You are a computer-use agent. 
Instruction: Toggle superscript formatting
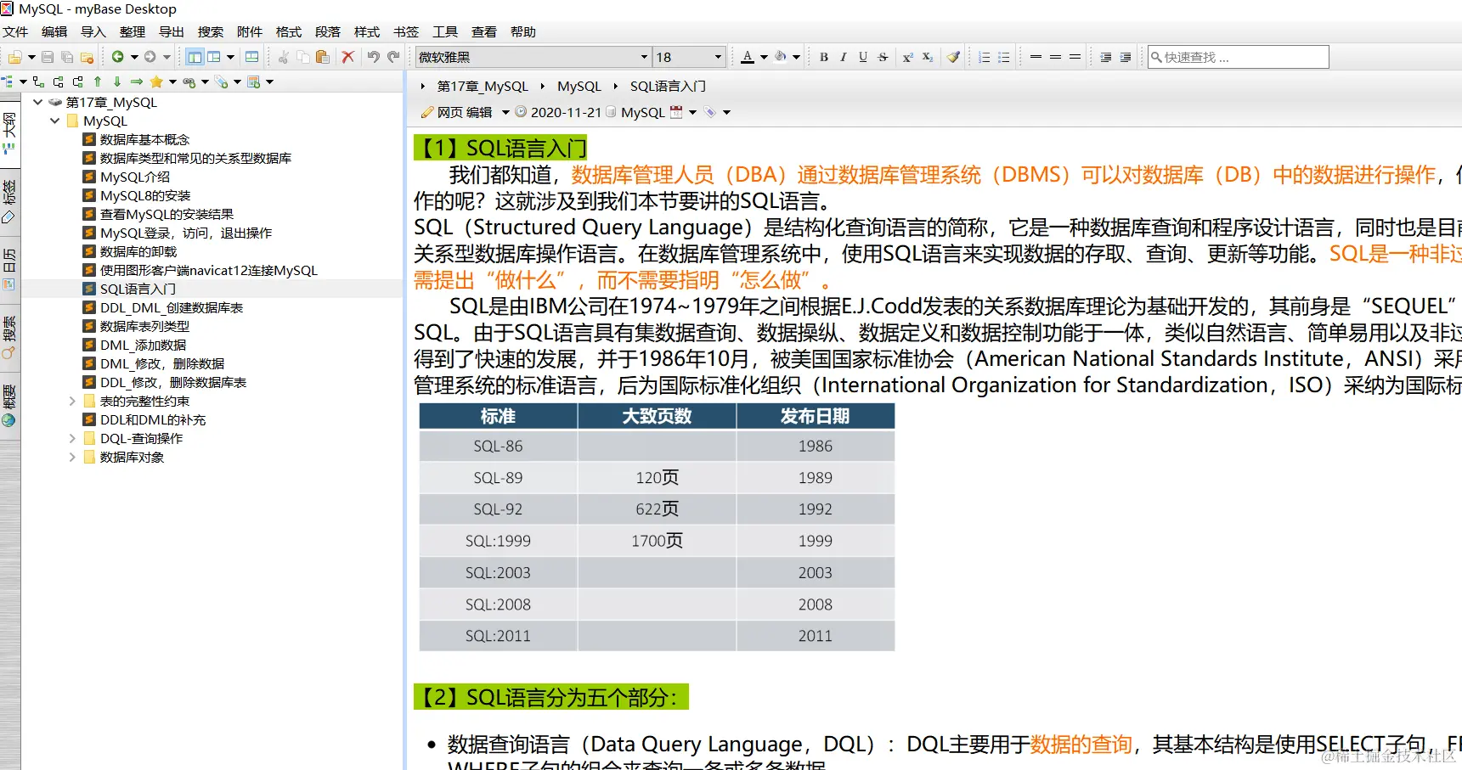(x=908, y=57)
